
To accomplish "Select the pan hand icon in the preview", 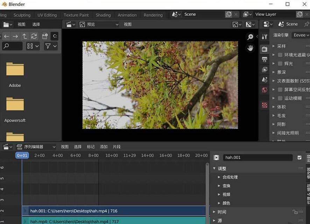I will point(250,48).
